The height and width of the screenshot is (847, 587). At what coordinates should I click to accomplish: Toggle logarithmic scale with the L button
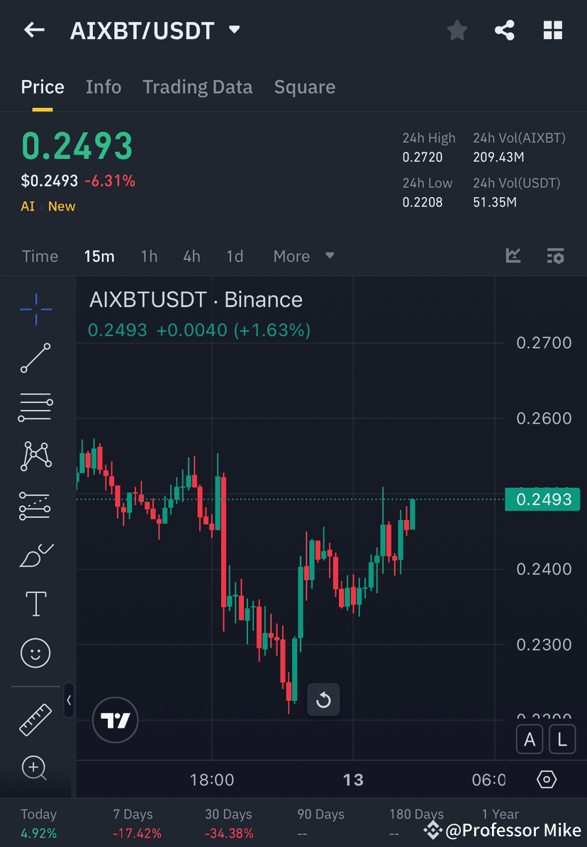pos(561,739)
